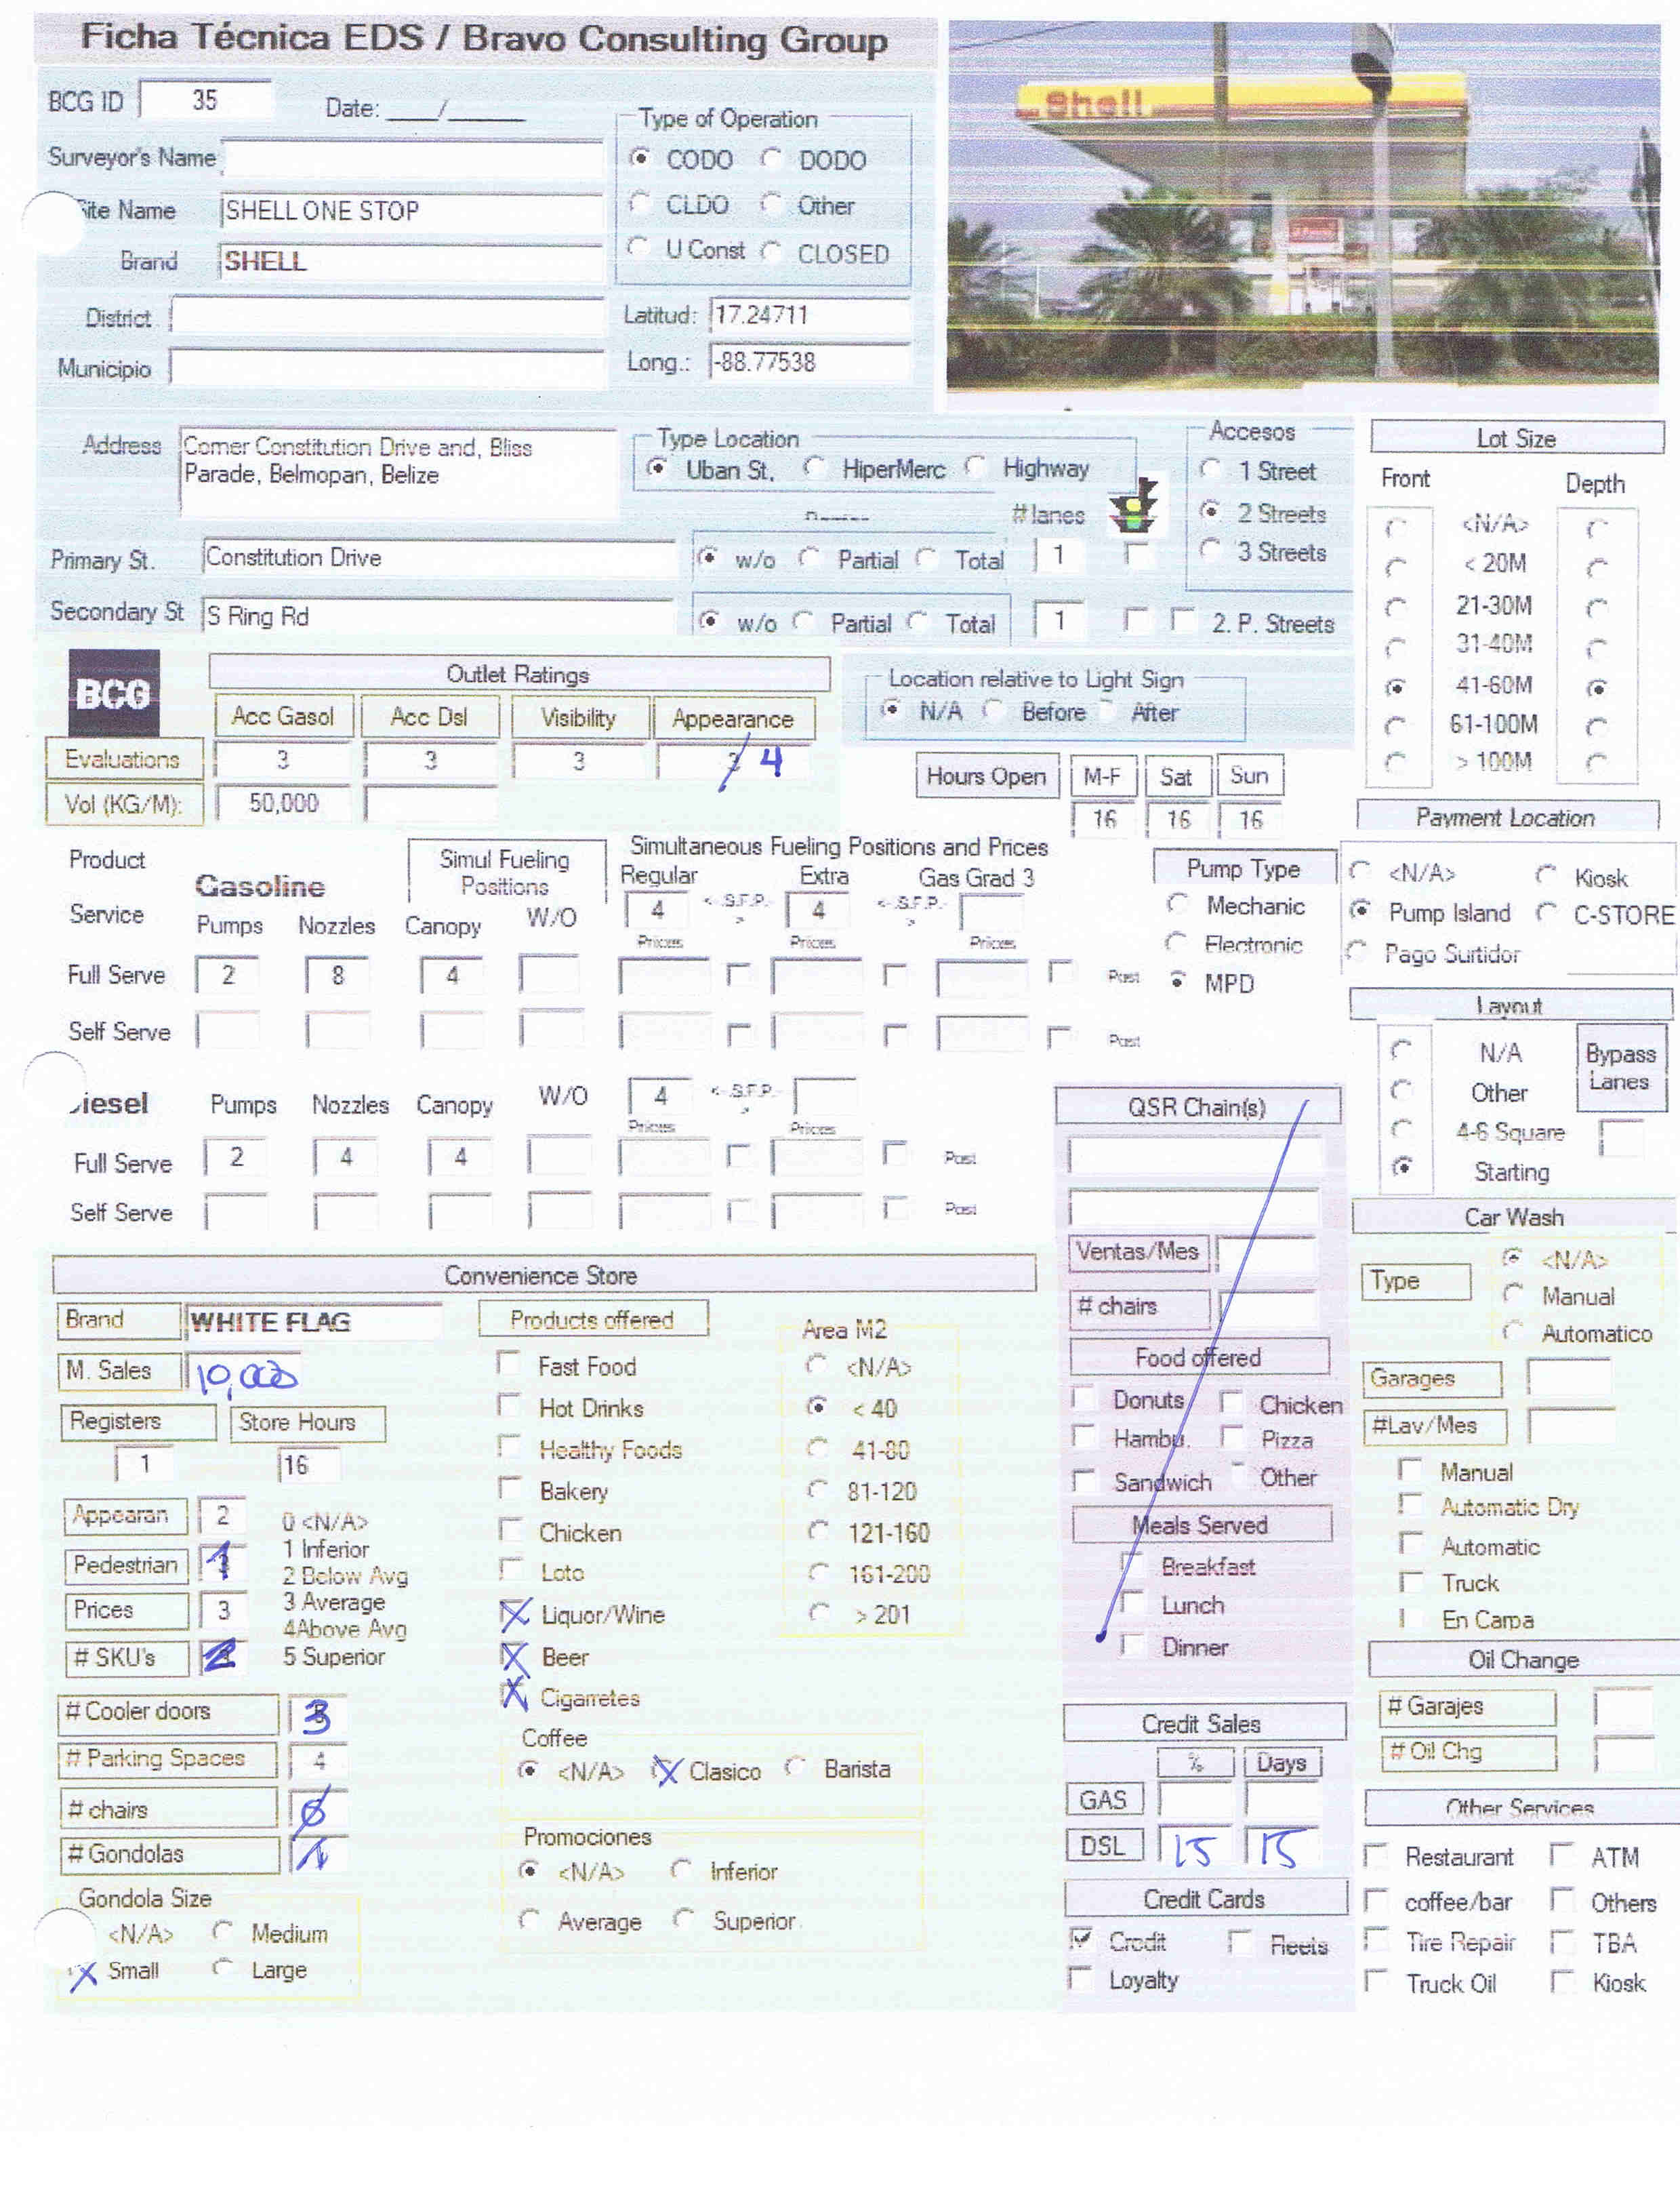
Task: Select Barista coffee option
Action: tap(795, 1768)
